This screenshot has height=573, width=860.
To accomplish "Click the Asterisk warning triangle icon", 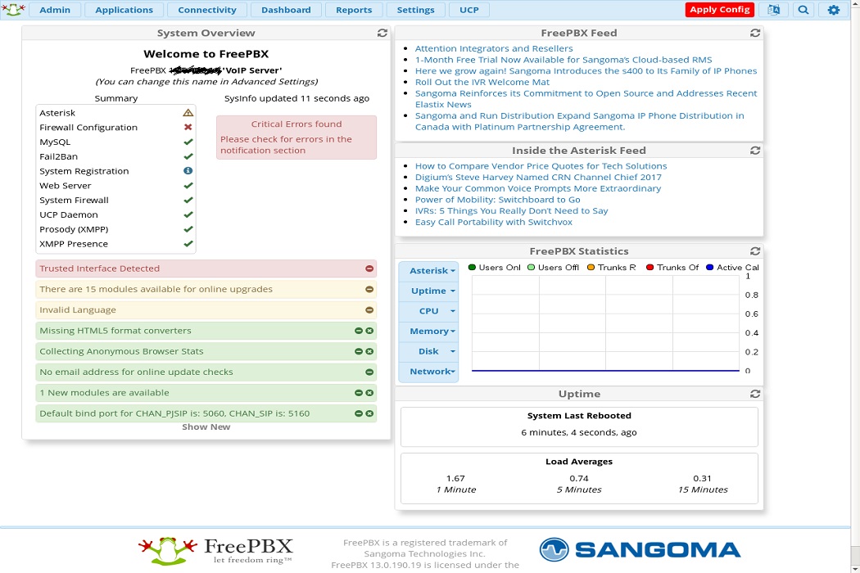I will (188, 113).
